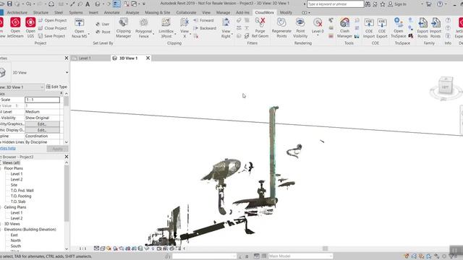Collapse Floor Plans tree node
463x260 pixels.
tap(1, 168)
